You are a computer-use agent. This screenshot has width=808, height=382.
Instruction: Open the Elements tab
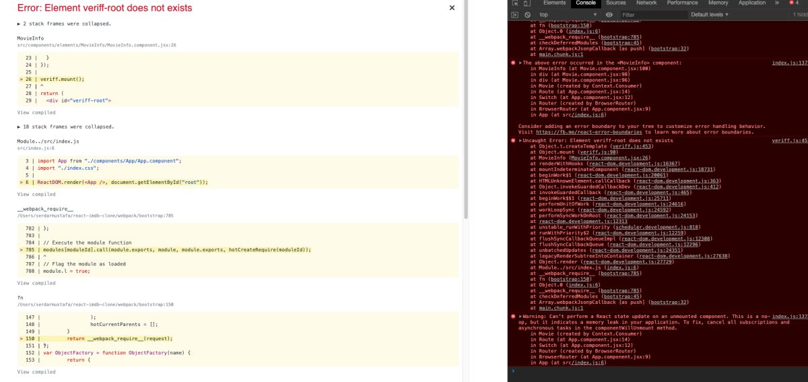pos(554,3)
